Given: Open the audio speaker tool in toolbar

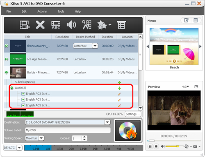Looking at the screenshot, I should pos(71,25).
